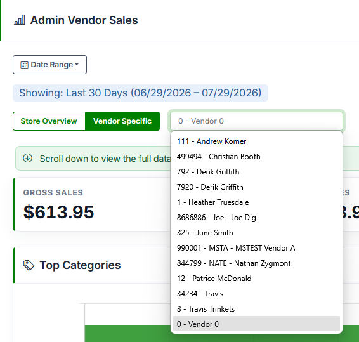Screen dimensions: 359x342
Task: Click the vendor search combo box field
Action: coord(256,121)
